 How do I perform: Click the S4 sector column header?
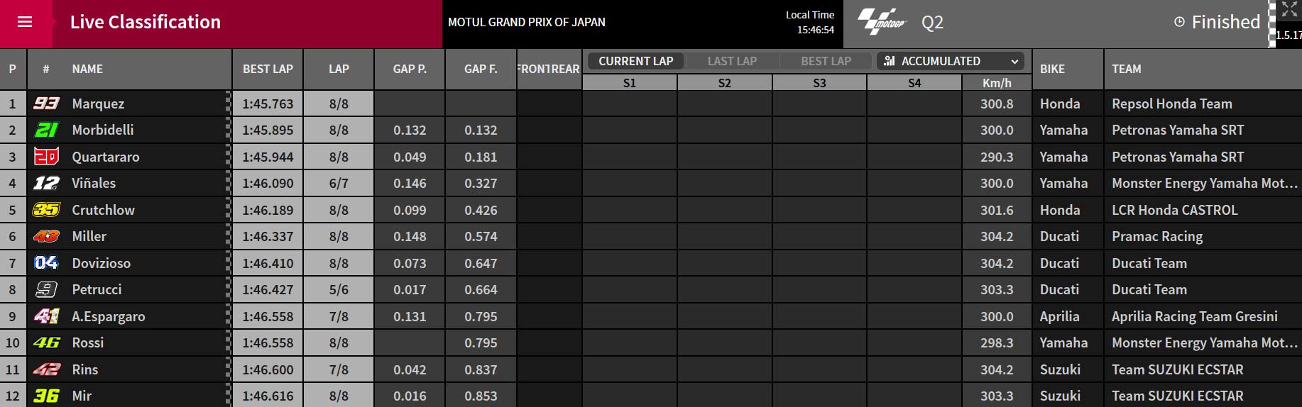click(x=914, y=83)
